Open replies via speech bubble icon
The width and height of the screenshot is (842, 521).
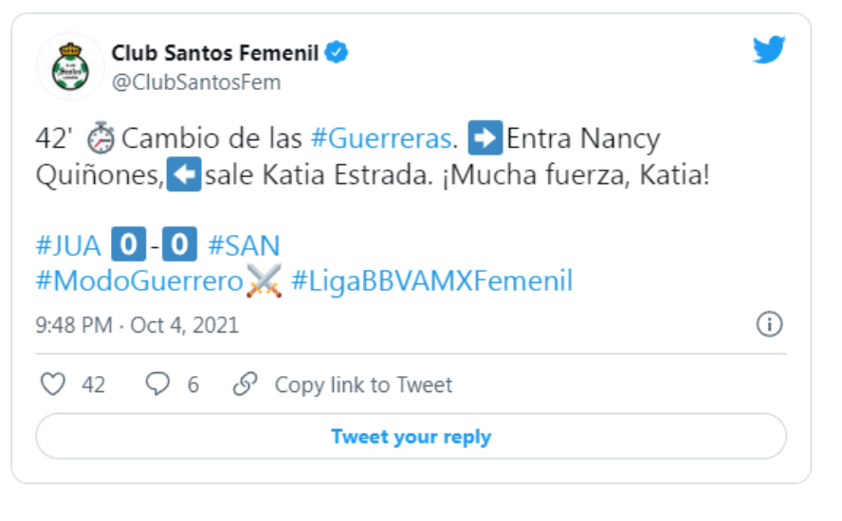point(157,385)
